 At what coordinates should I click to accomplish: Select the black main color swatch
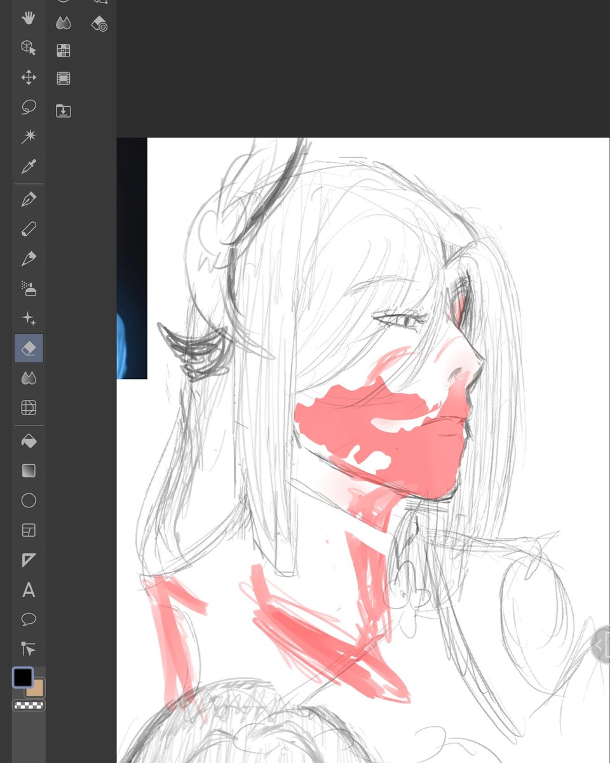click(x=22, y=677)
